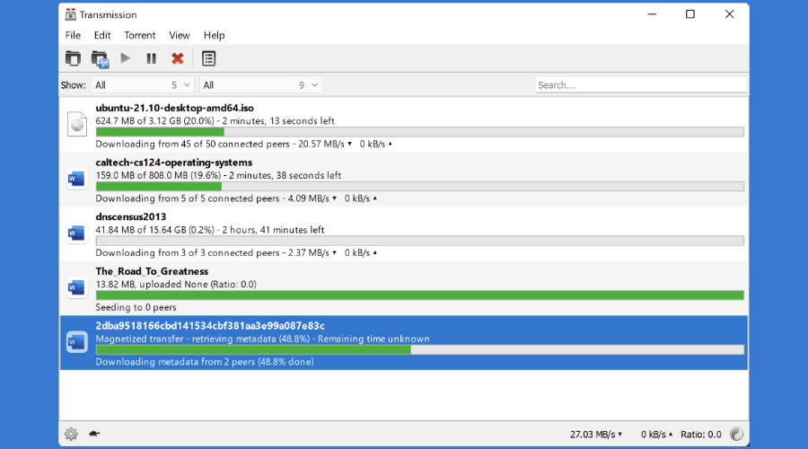Click 'Seeding to 0 peers' text
The image size is (808, 449).
(x=136, y=307)
